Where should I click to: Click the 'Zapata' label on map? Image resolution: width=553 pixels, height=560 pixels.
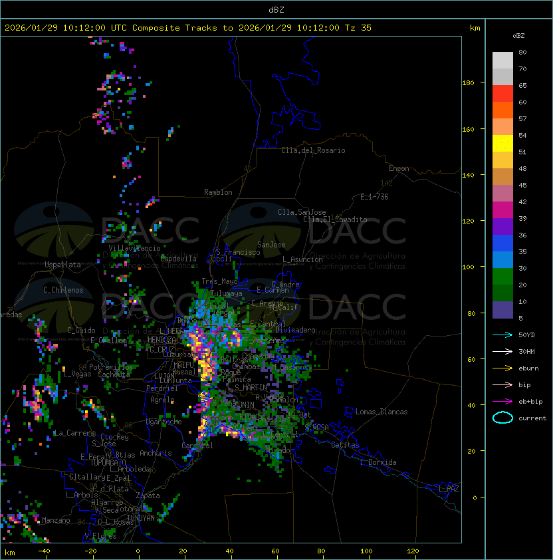pos(148,495)
